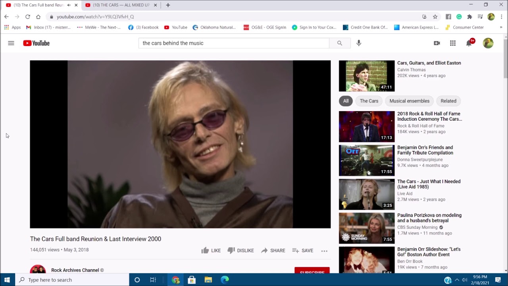
Task: Open Paulina Porizkova on modeling video title
Action: pos(429,218)
